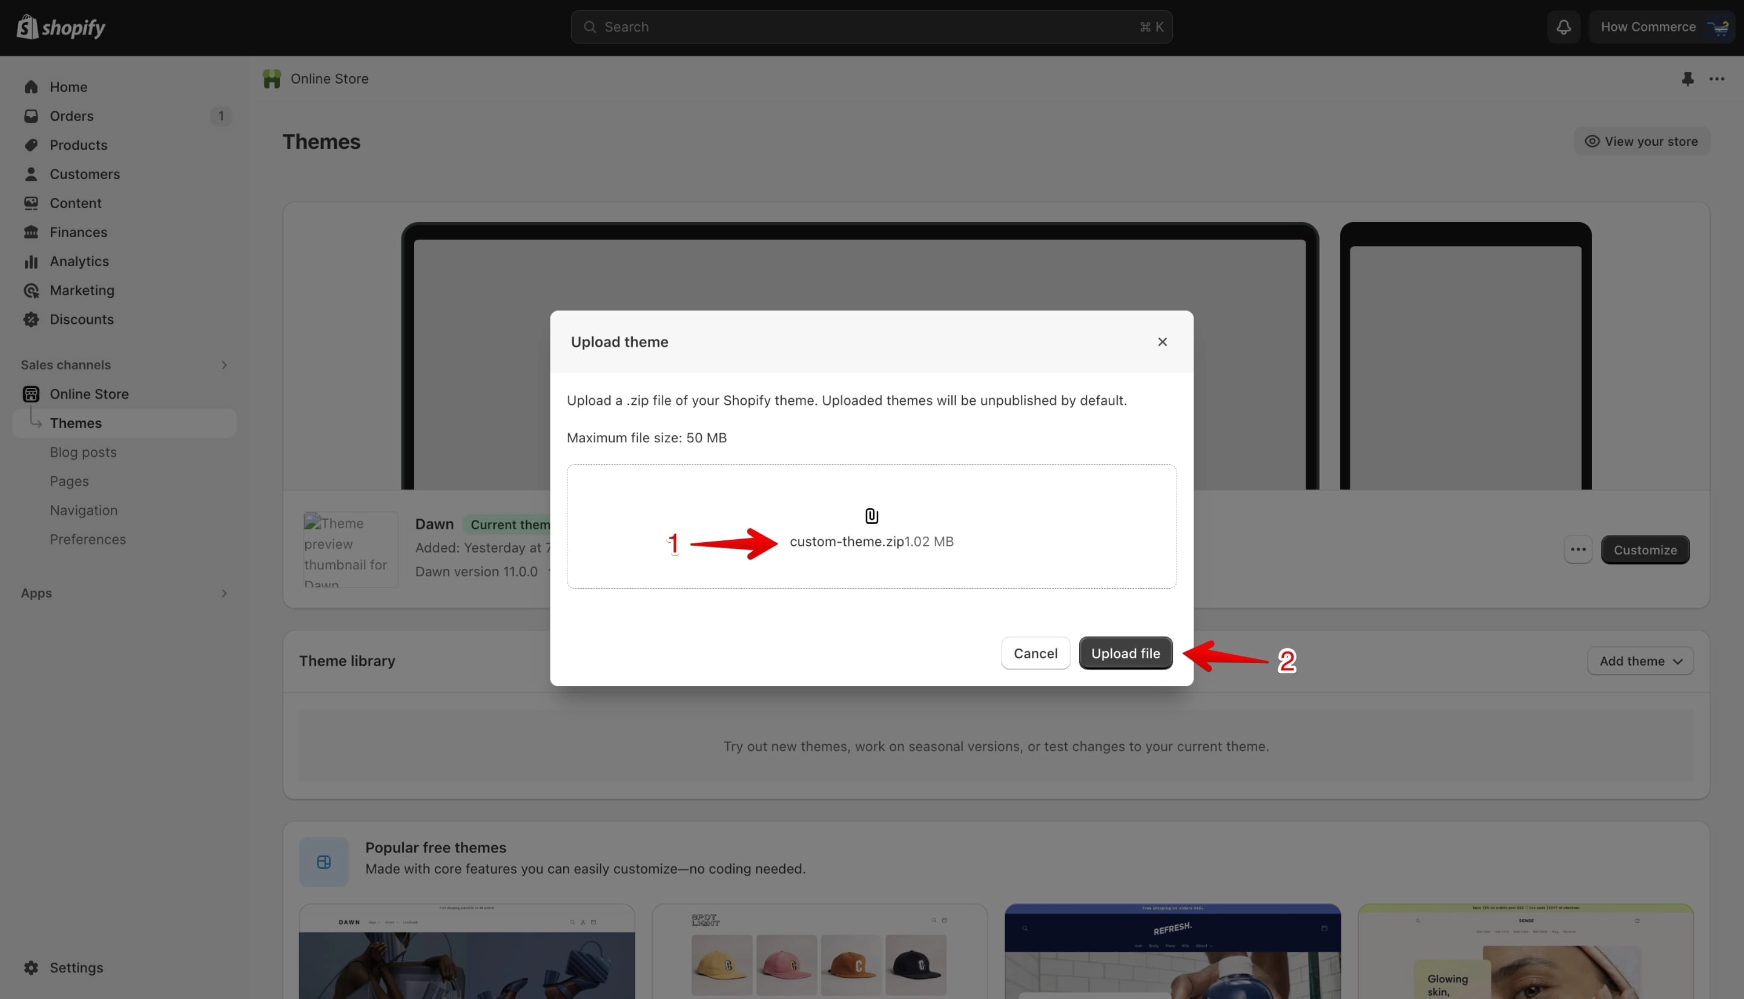Image resolution: width=1744 pixels, height=999 pixels.
Task: Click the eye icon in View your store
Action: click(x=1592, y=142)
